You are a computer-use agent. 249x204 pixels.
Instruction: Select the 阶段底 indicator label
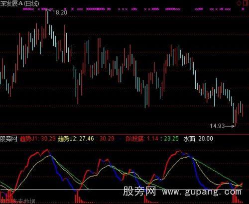coord(134,139)
